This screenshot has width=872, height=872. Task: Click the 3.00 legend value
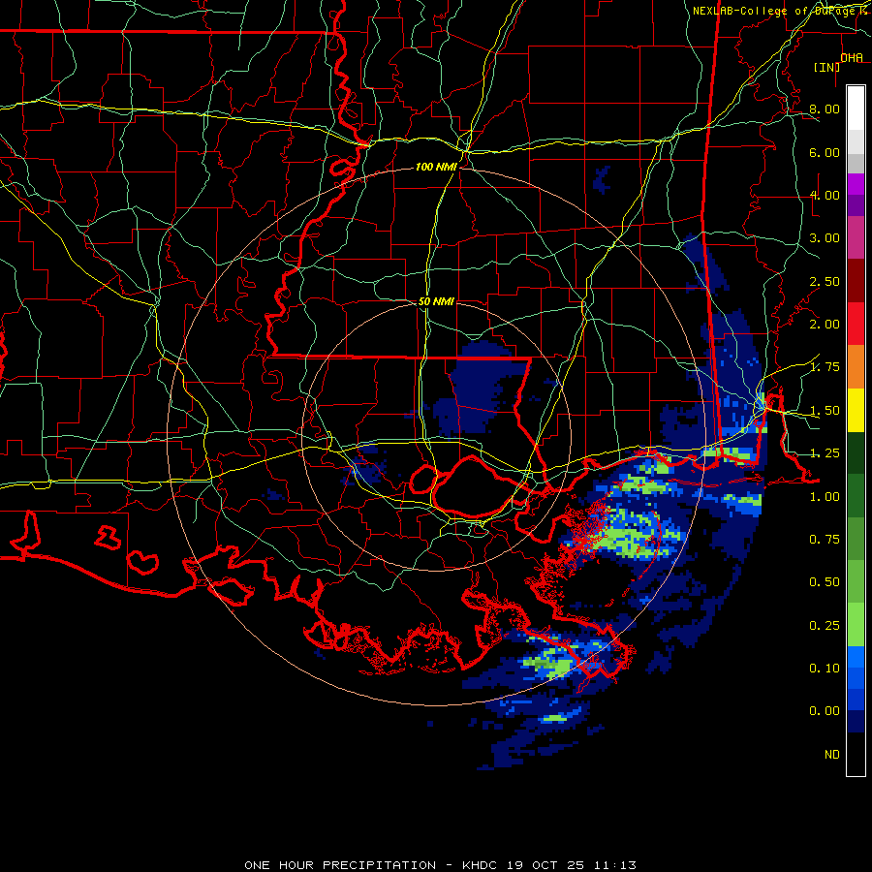pos(825,238)
